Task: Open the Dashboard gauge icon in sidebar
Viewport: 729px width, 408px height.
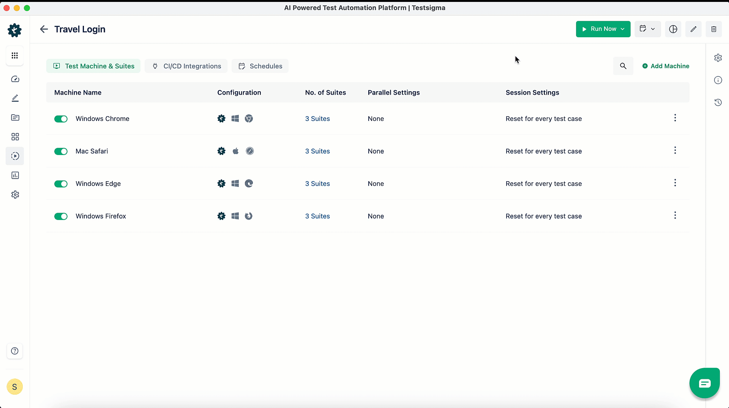Action: click(x=15, y=79)
